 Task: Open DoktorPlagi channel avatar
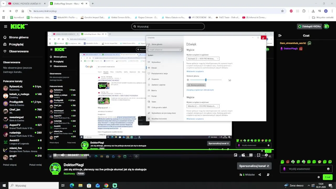click(55, 169)
